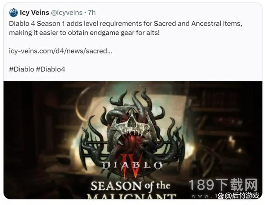Click the red IV numeral logo
This screenshot has width=265, height=205.
[x=132, y=165]
